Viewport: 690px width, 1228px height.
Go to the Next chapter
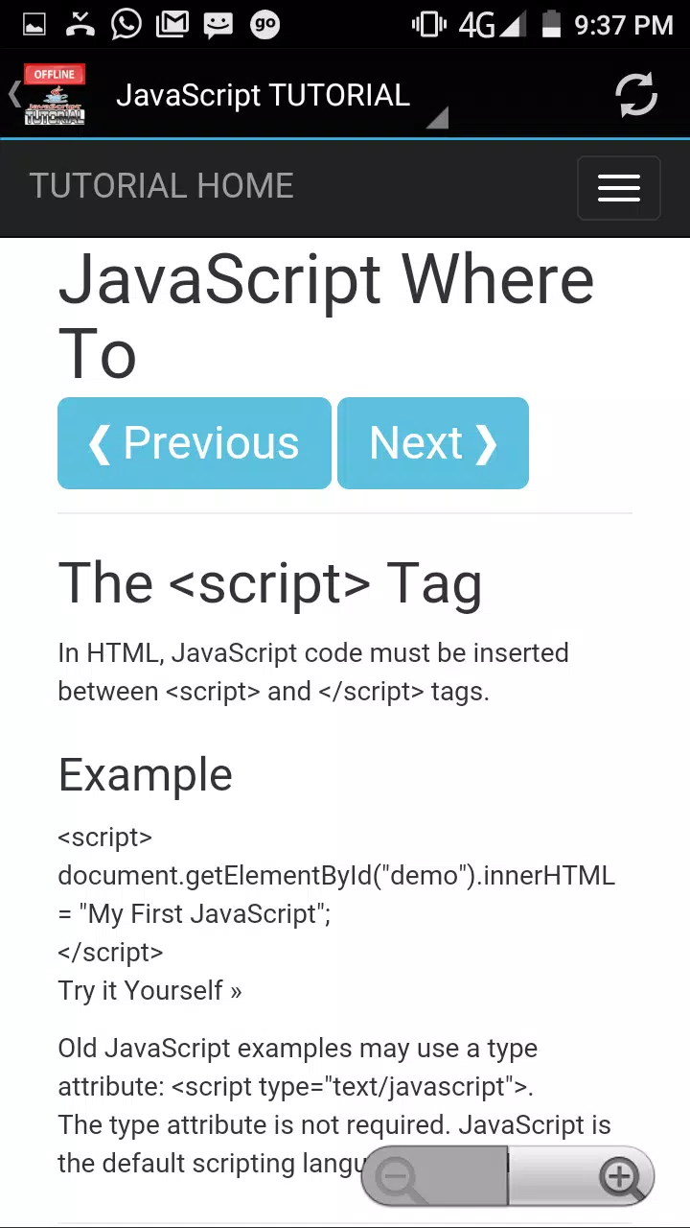click(433, 443)
